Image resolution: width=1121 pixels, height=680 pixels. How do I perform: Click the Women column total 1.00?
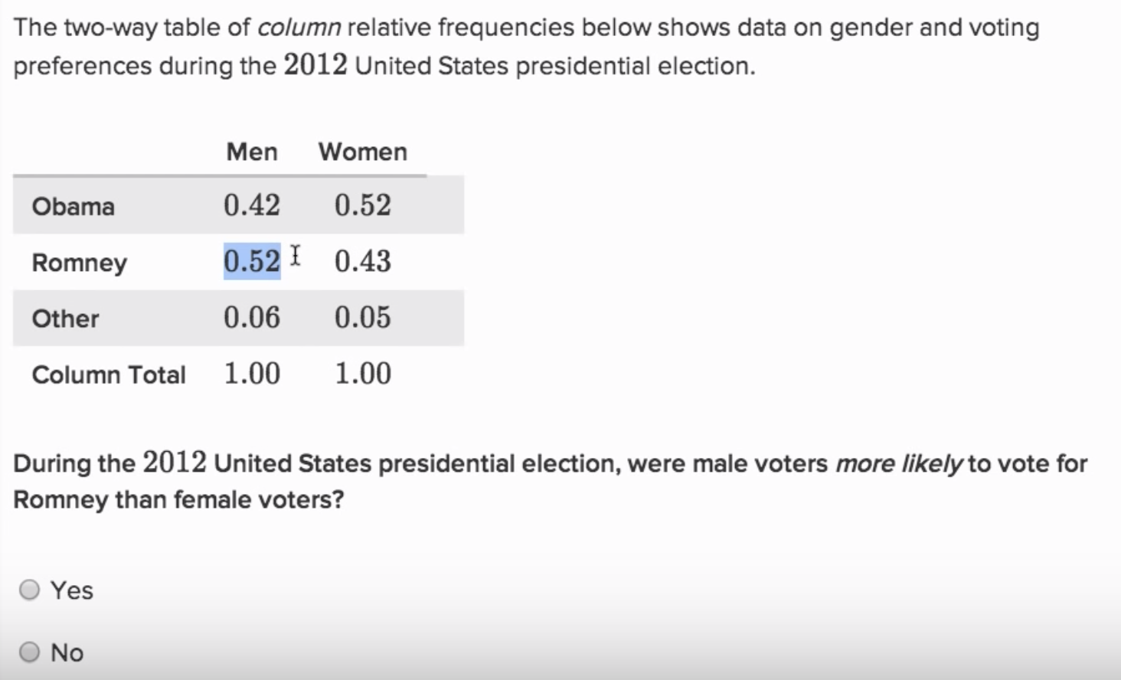(363, 373)
